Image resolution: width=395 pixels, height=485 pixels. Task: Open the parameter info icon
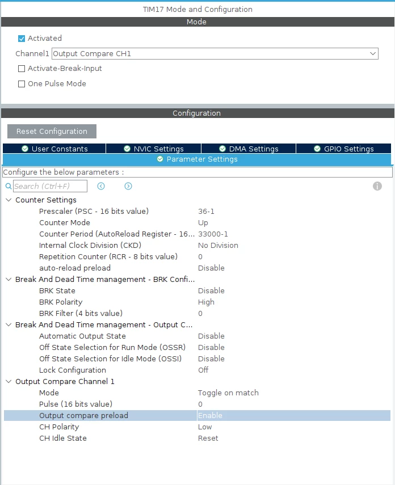[x=377, y=186]
